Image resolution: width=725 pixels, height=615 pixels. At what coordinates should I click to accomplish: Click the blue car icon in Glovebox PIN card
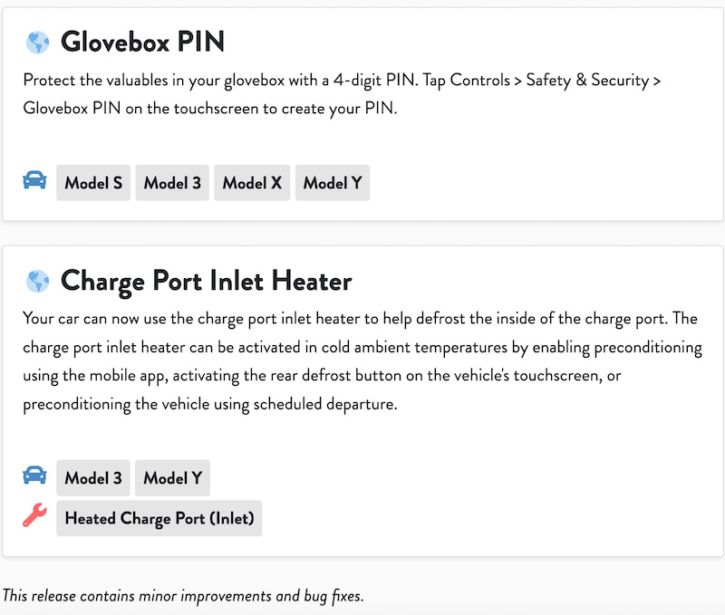point(34,180)
